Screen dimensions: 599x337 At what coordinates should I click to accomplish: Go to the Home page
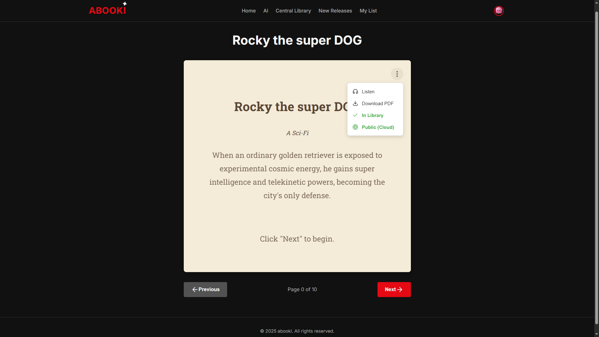[248, 11]
